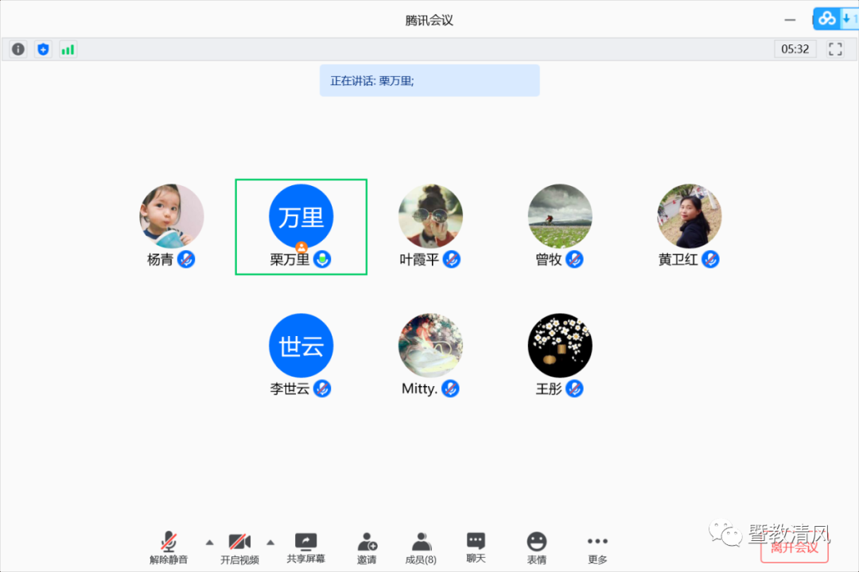Click 栗万里's green microphone indicator
This screenshot has width=859, height=572.
coord(322,259)
